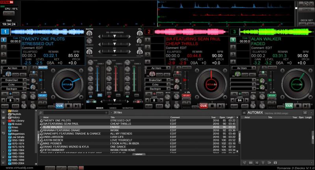The width and height of the screenshot is (315, 170).
Task: Set loop IN point on deck 1
Action: pyautogui.click(x=4, y=94)
